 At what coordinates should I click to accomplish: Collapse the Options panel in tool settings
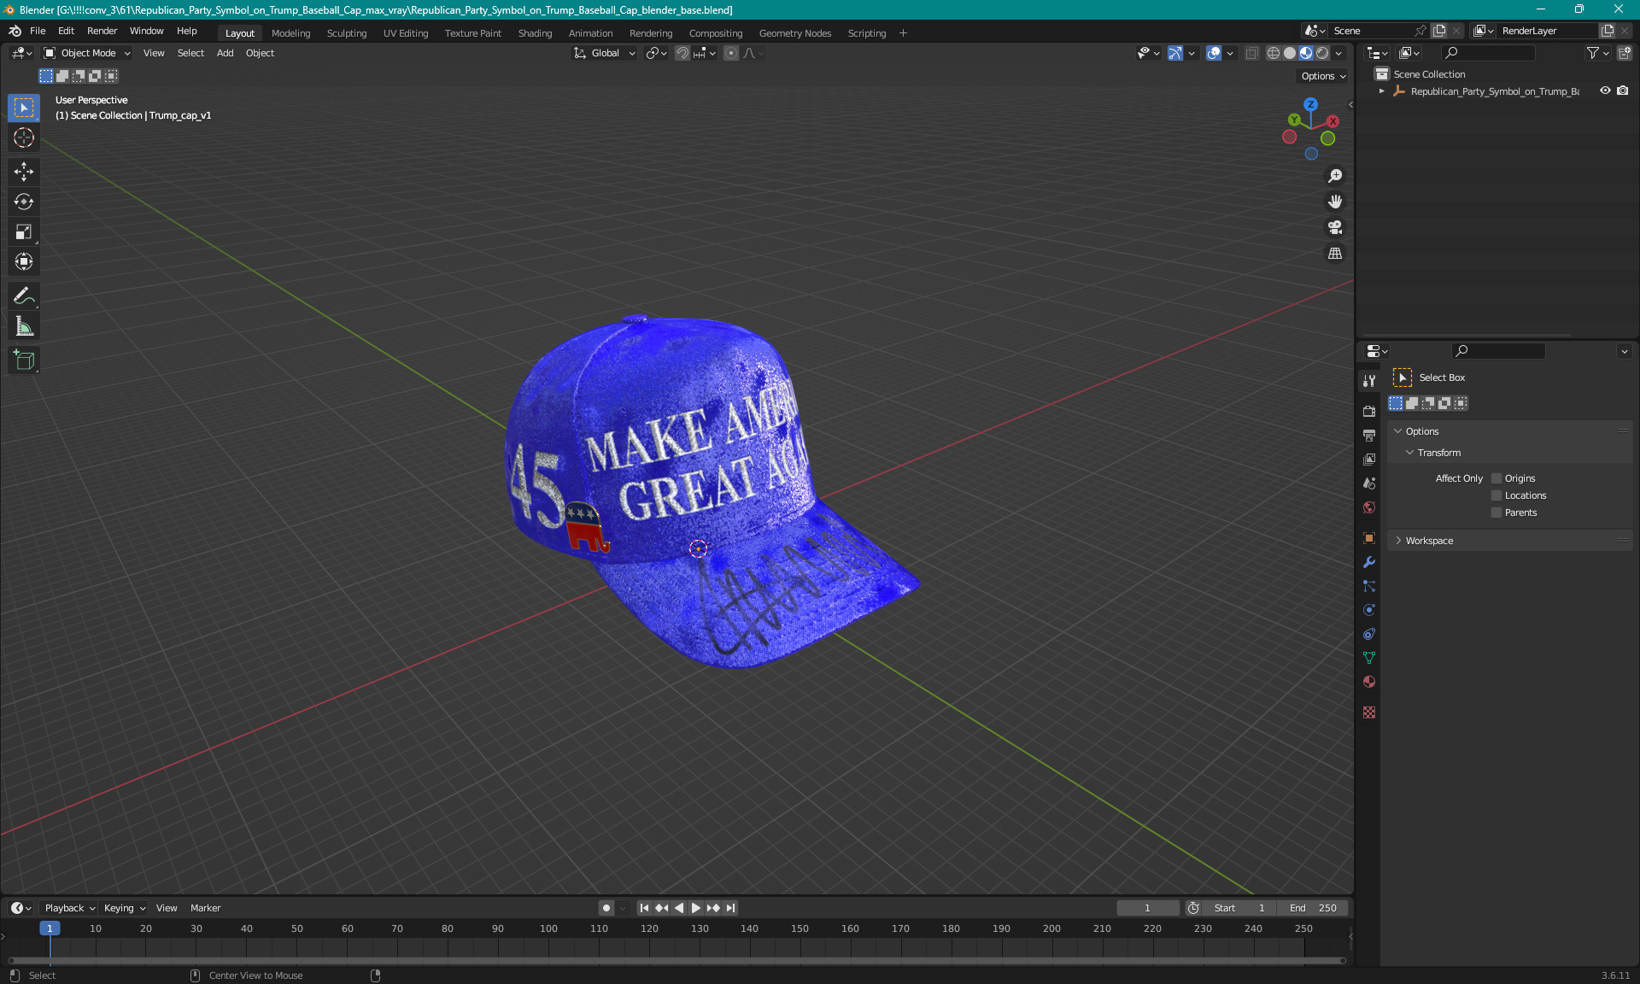click(x=1398, y=431)
